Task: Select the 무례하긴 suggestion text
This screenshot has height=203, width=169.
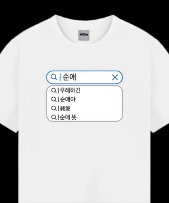Action: click(x=70, y=91)
